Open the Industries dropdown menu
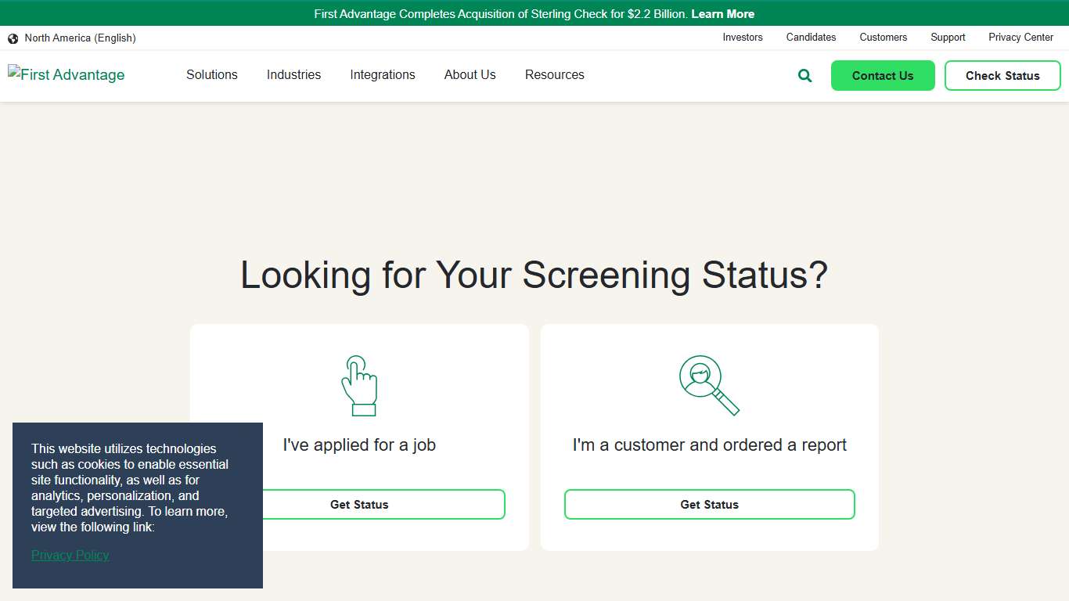This screenshot has width=1069, height=601. 293,75
